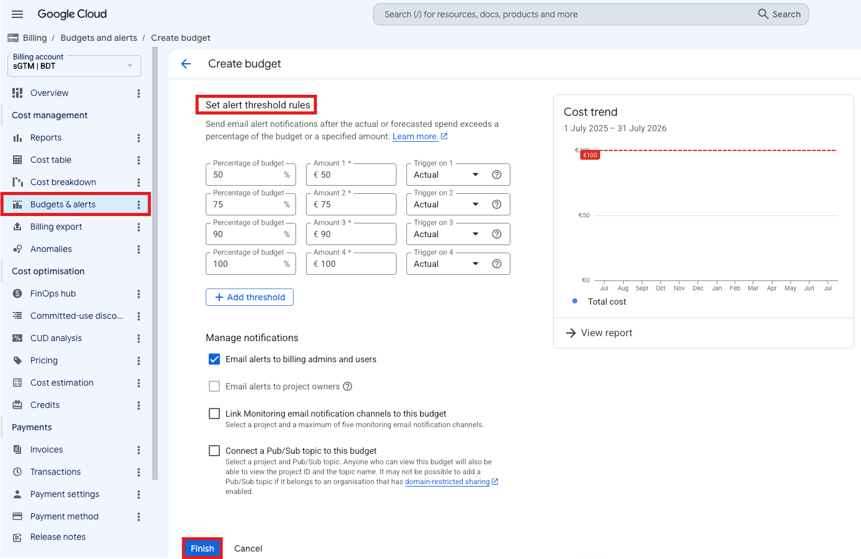Click the Finish button

coord(203,548)
